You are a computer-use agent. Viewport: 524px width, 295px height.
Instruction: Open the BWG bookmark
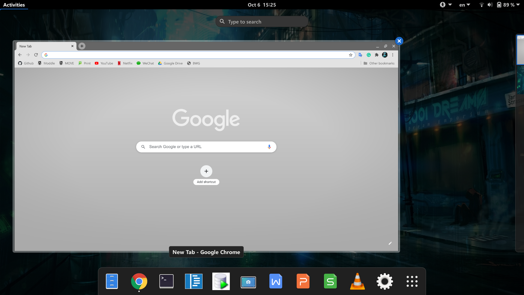193,63
